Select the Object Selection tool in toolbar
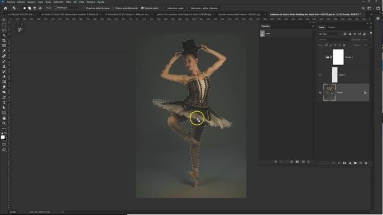The width and height of the screenshot is (383, 215). pyautogui.click(x=4, y=35)
